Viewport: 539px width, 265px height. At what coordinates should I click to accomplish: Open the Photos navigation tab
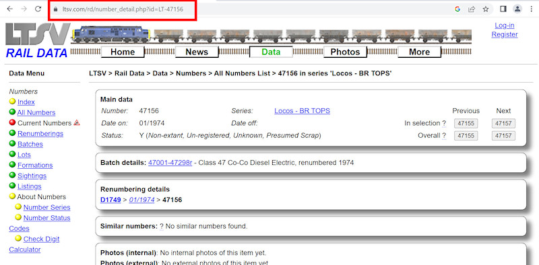tap(345, 52)
